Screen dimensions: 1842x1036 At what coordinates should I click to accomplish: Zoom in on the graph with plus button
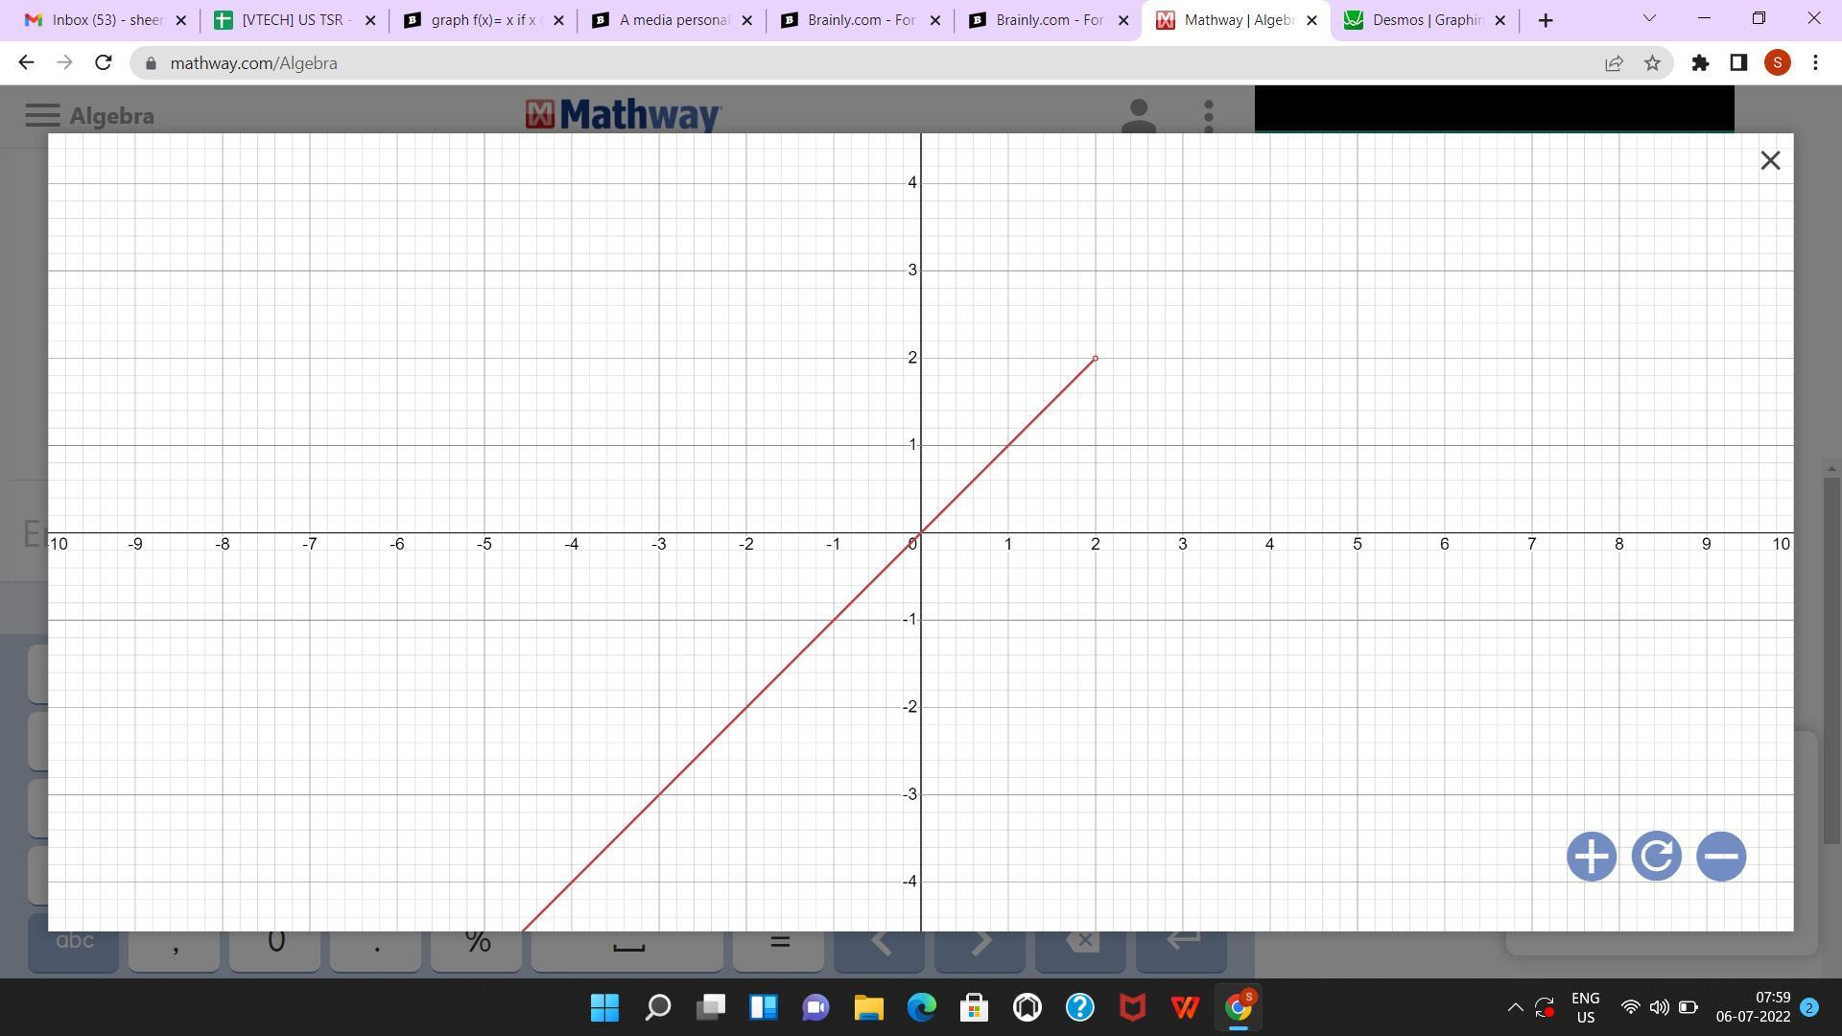(1591, 857)
